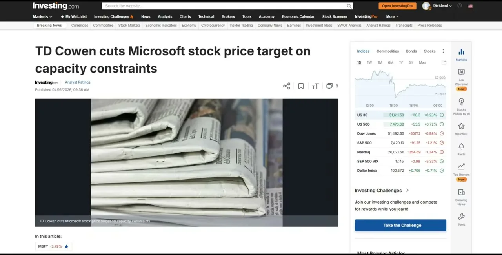
Task: Change text size with the TT icon
Action: 315,86
